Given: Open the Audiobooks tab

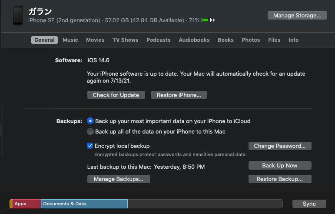Looking at the screenshot, I should click(x=194, y=40).
